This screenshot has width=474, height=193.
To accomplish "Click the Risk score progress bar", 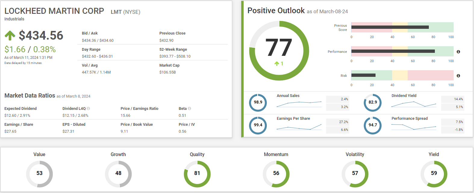I will [402, 75].
